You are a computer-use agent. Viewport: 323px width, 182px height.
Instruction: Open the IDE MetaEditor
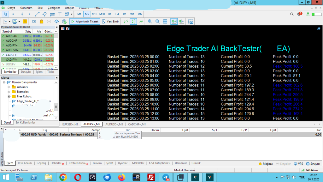pyautogui.click(x=34, y=21)
